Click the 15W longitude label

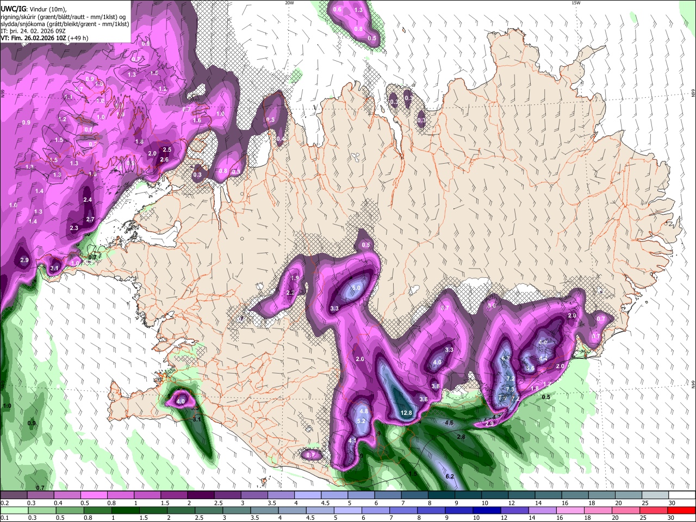[x=575, y=3]
